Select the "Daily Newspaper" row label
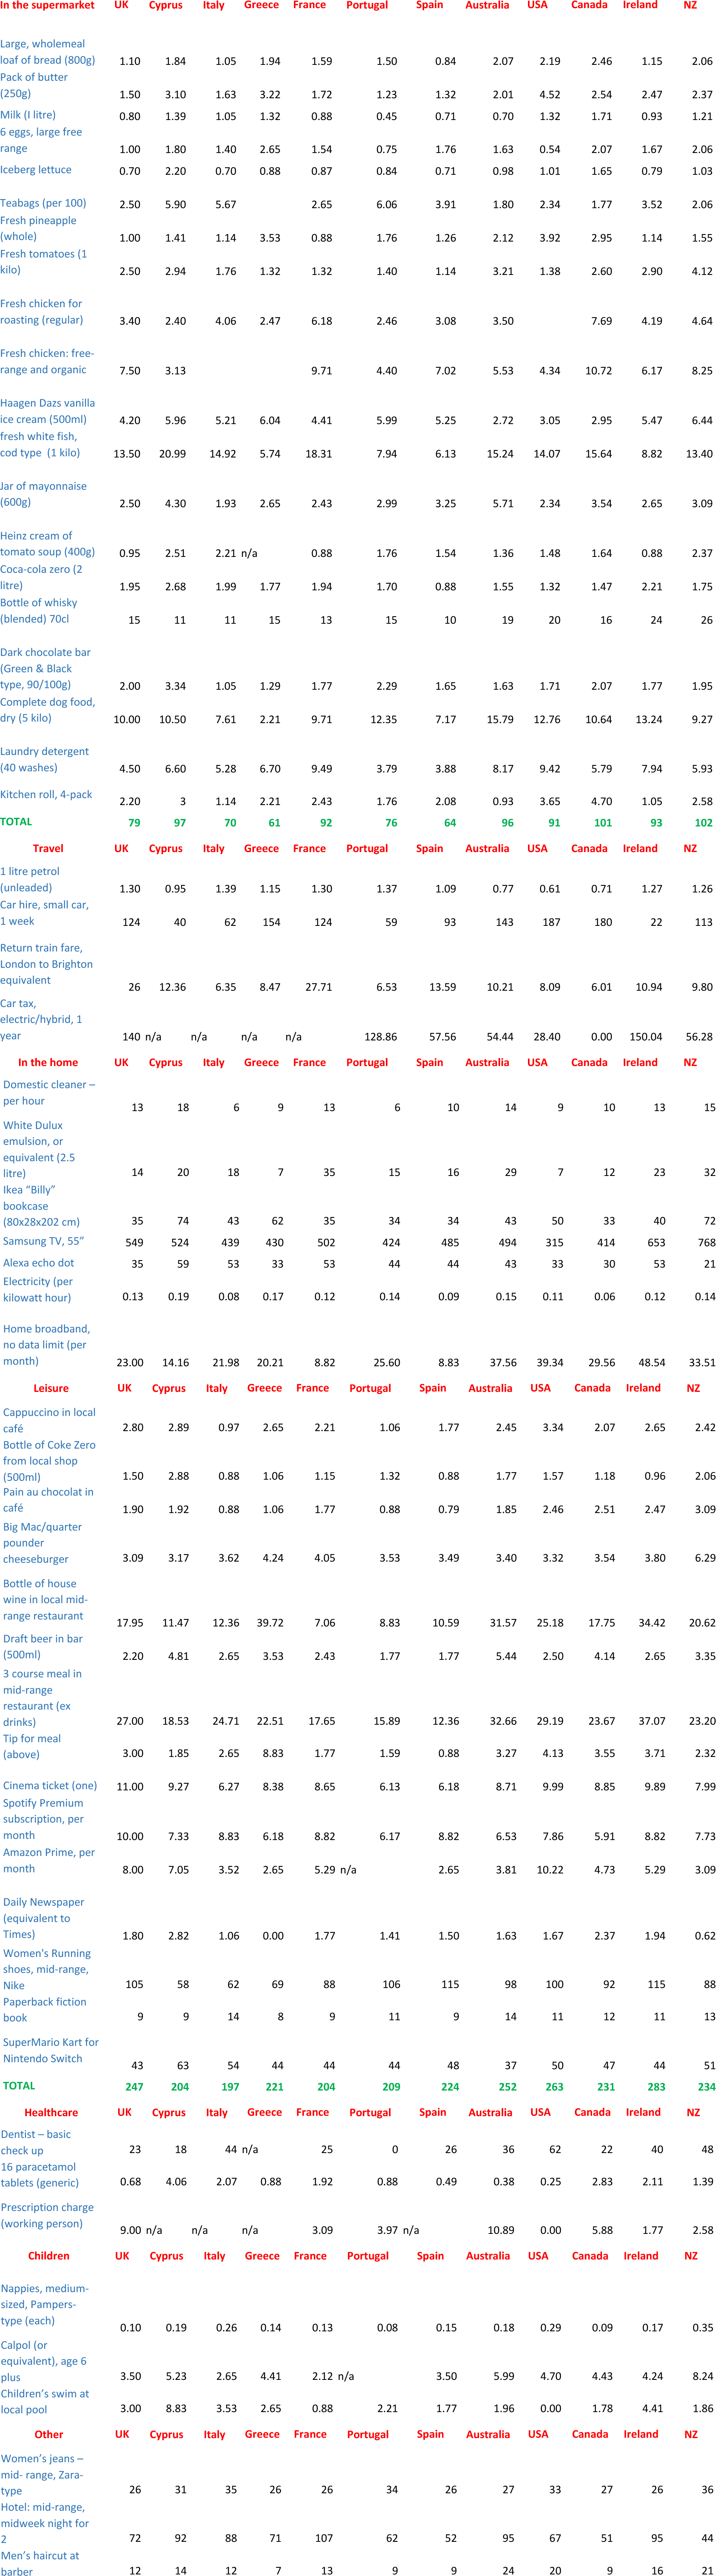 point(44,1918)
